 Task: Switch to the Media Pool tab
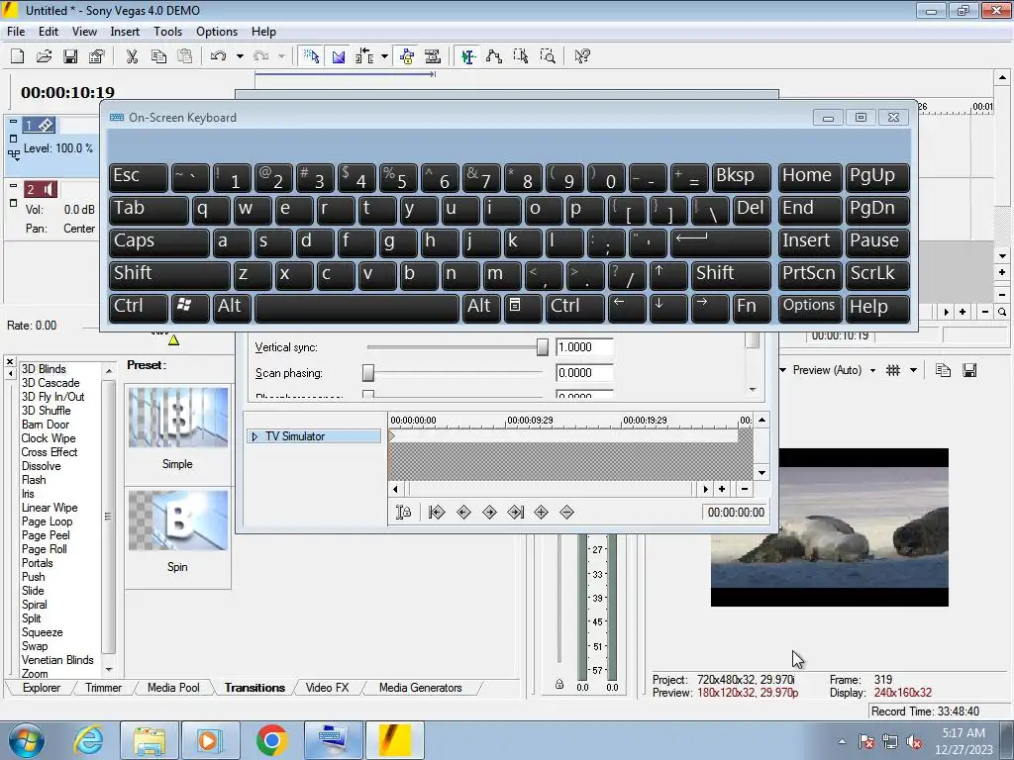173,688
